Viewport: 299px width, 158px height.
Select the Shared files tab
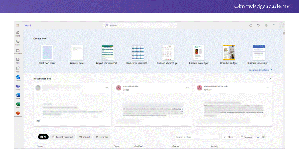tap(84, 137)
